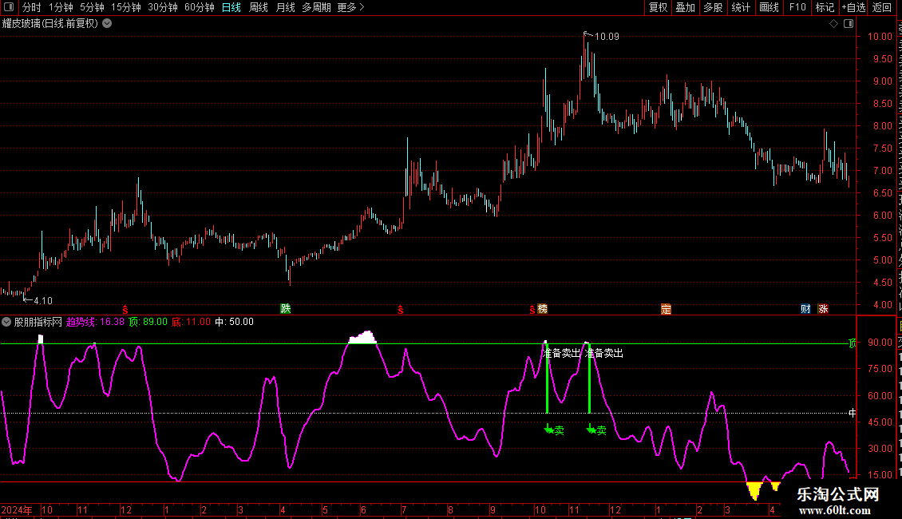Viewport: 902px width, 519px height.
Task: Click the white top-signal block near June
Action: pyautogui.click(x=363, y=338)
